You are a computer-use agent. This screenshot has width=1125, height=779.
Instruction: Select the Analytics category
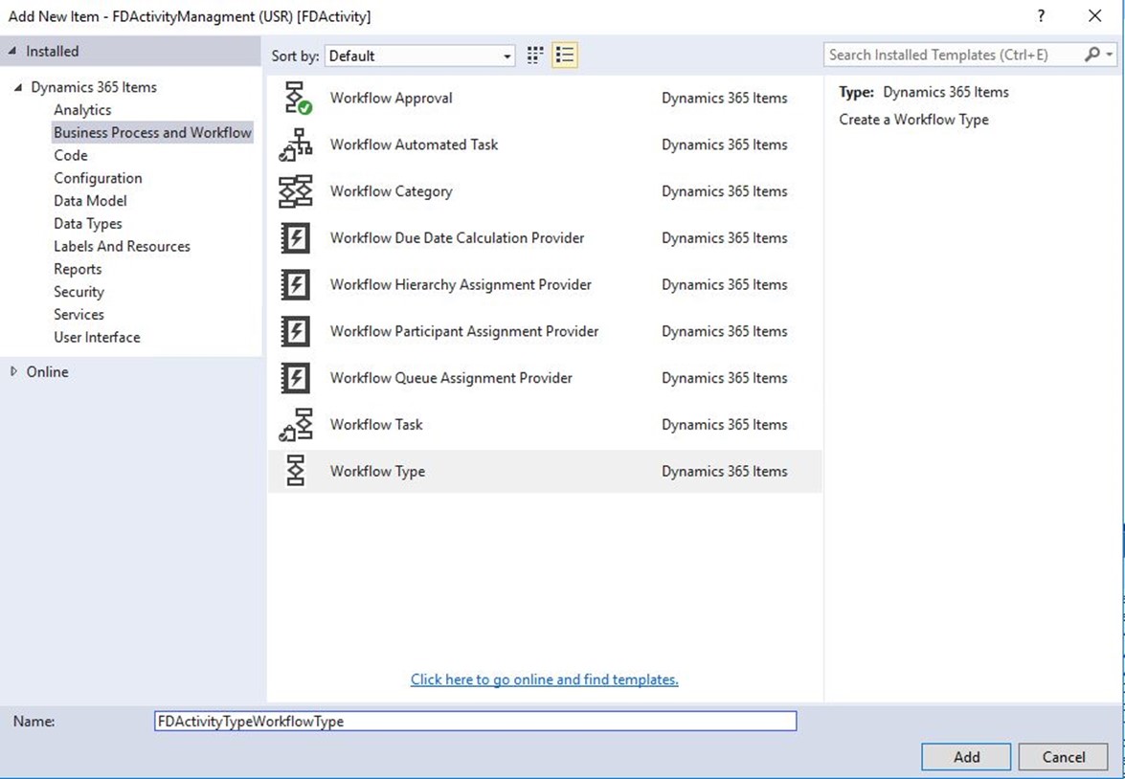click(x=82, y=110)
